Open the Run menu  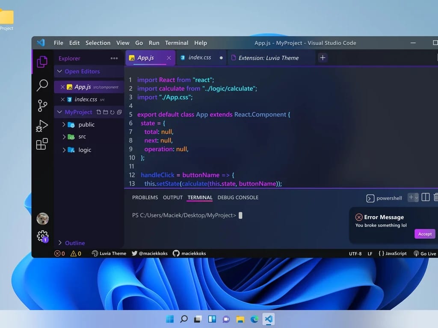tap(154, 43)
